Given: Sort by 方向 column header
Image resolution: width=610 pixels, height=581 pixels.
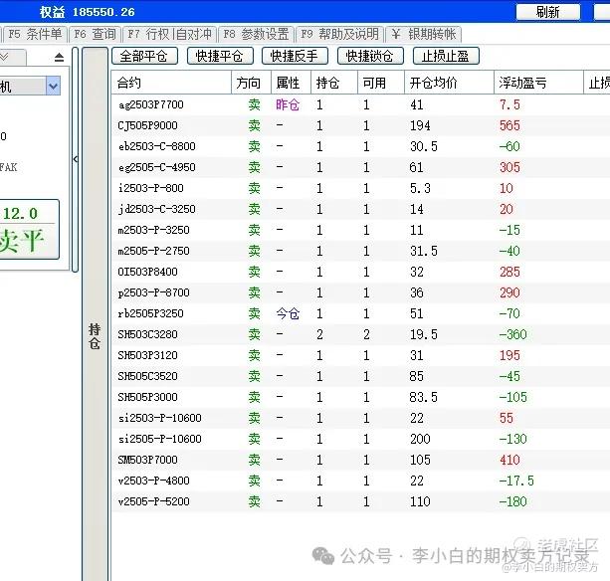Looking at the screenshot, I should point(252,83).
